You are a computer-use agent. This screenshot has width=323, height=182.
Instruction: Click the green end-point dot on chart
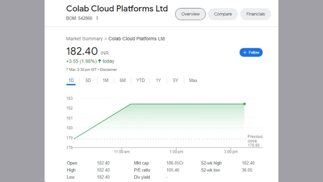point(244,104)
